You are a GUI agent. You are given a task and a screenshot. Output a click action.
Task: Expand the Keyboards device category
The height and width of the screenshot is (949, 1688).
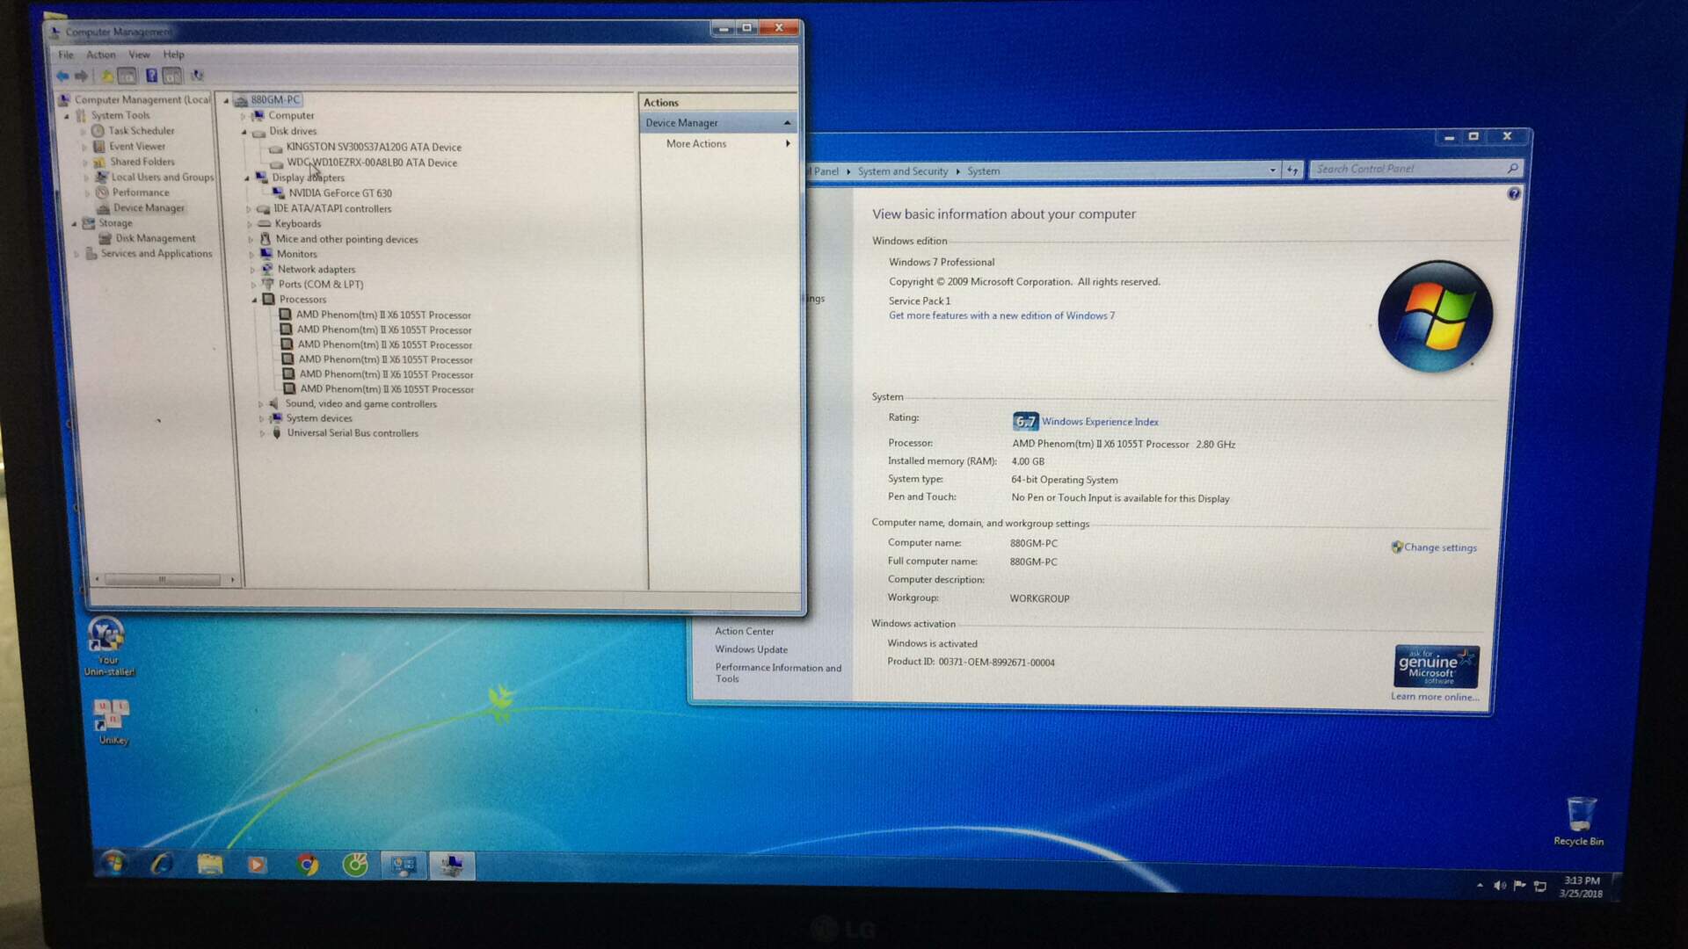coord(250,224)
